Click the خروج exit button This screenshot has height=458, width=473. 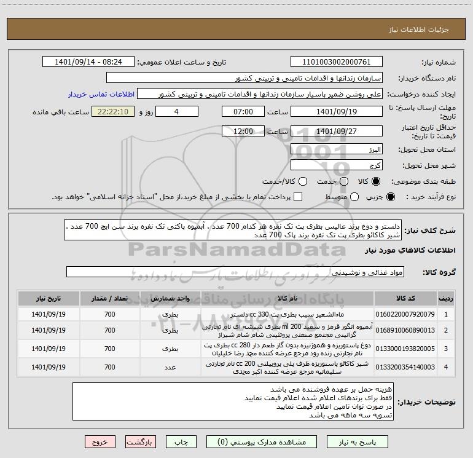click(100, 442)
